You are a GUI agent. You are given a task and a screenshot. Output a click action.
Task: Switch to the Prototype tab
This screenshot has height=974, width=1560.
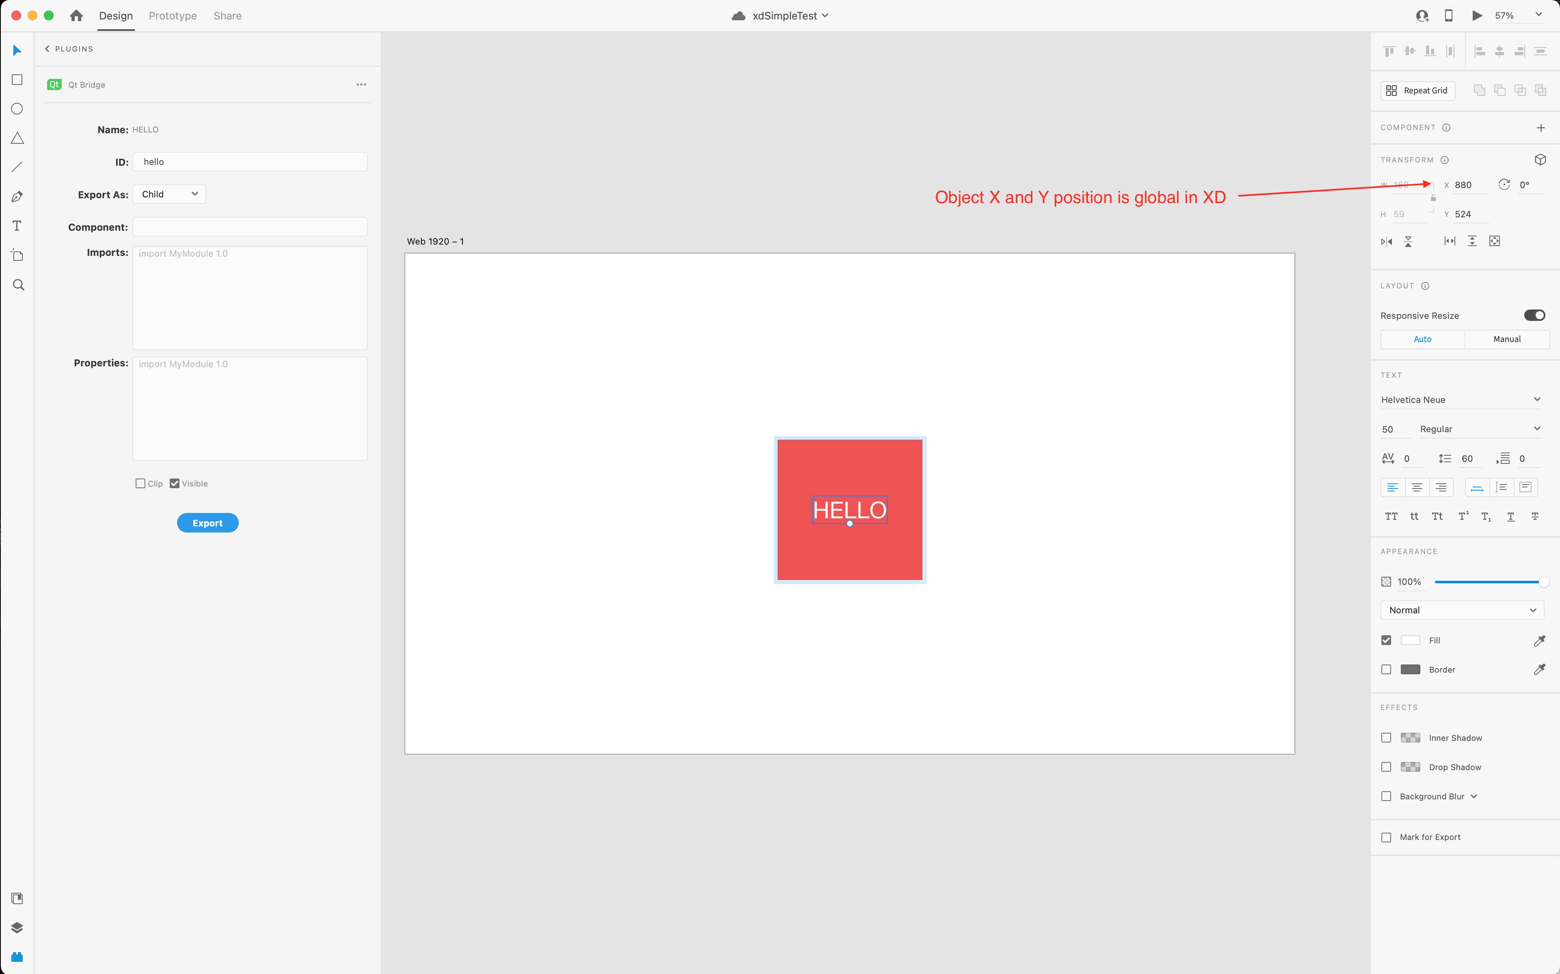173,15
